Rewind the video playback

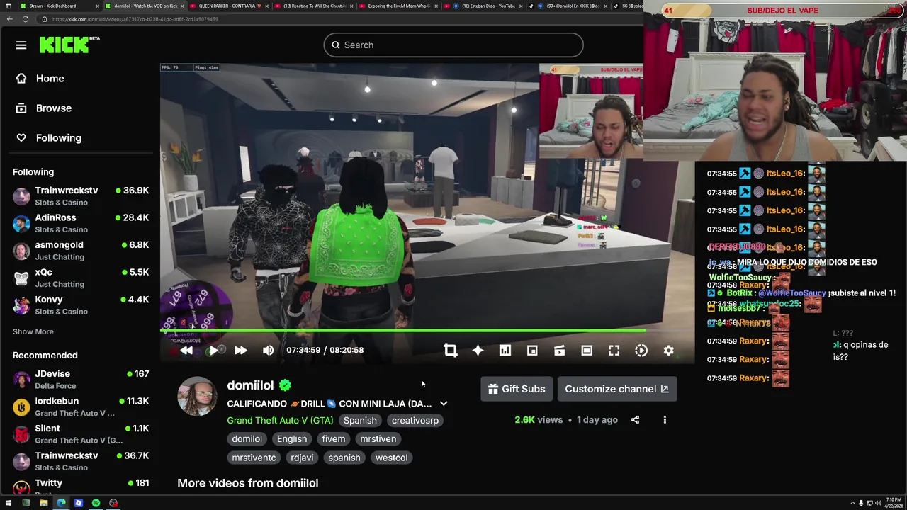[x=186, y=350]
